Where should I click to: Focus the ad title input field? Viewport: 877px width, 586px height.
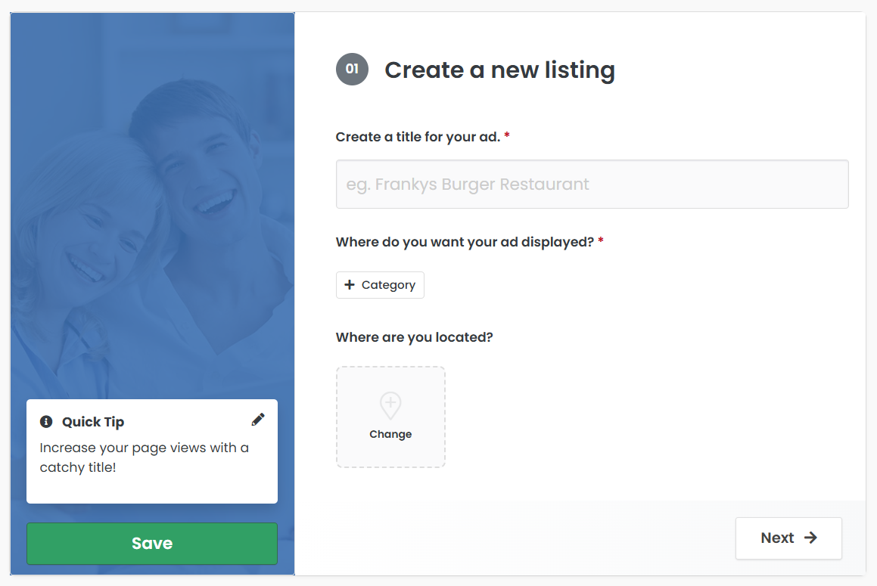click(x=592, y=184)
